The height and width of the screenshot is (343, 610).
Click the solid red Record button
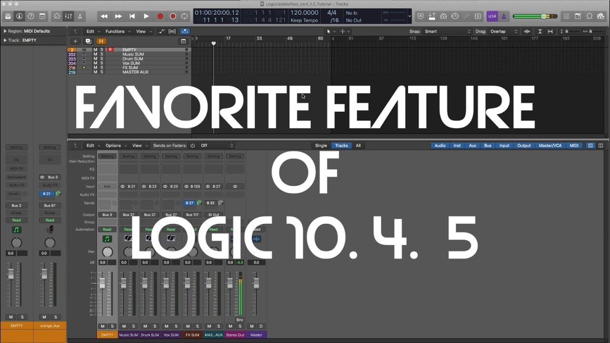(160, 16)
